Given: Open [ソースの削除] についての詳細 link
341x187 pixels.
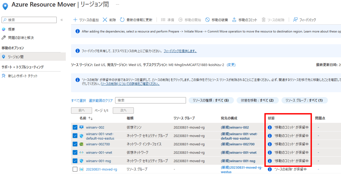Looking at the screenshot, I should [x=130, y=84].
